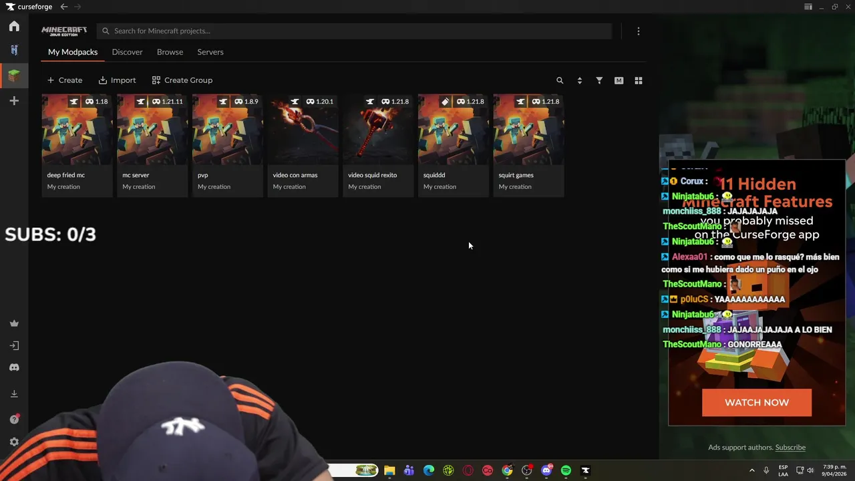
Task: Open the ESP LAA language switcher
Action: point(784,470)
